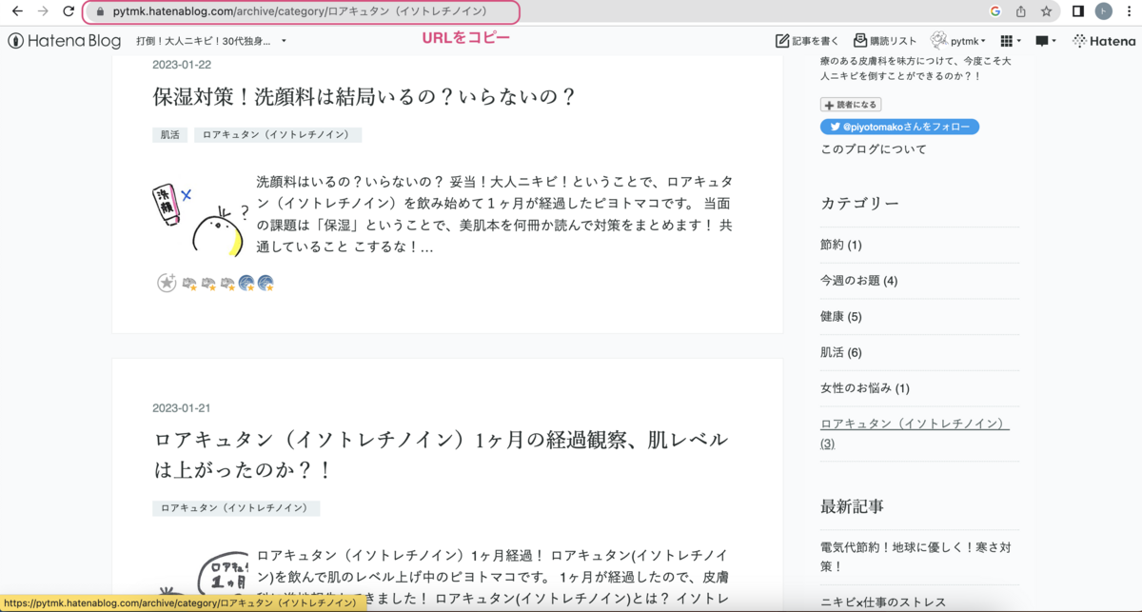Click 記事を書く to write a post
1142x612 pixels.
click(x=808, y=41)
